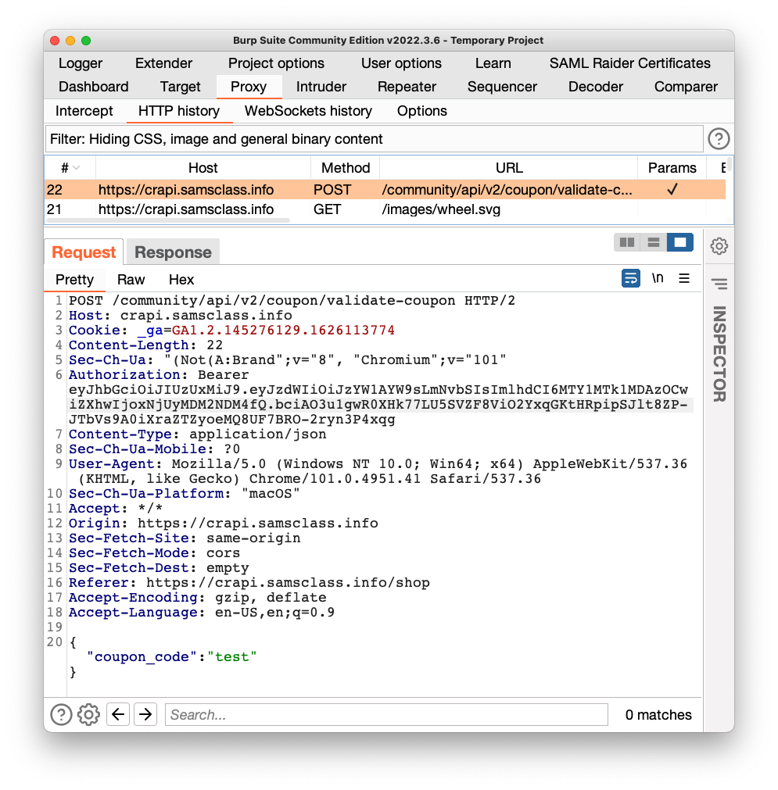This screenshot has height=790, width=778.
Task: Sort history by Method column header
Action: coord(346,168)
